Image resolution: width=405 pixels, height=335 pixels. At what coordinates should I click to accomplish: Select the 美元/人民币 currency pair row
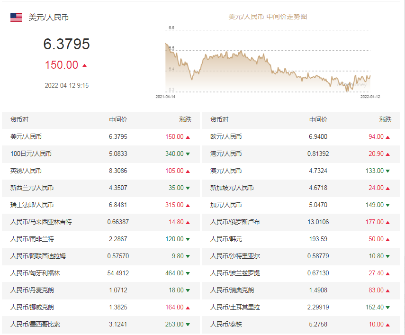pos(26,136)
